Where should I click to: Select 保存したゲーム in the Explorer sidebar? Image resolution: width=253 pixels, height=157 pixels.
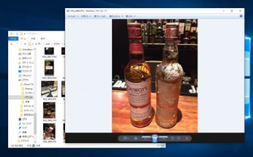tap(26, 137)
